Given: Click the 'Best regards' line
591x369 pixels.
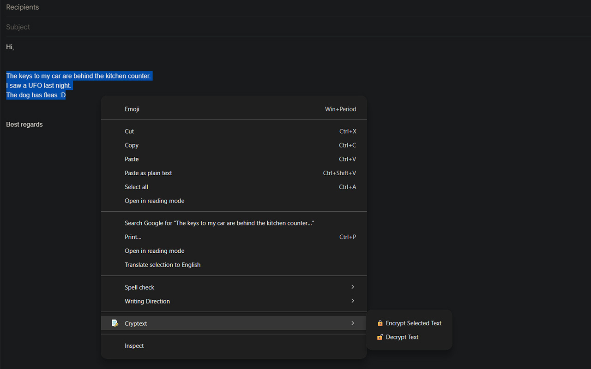Looking at the screenshot, I should click(x=24, y=125).
